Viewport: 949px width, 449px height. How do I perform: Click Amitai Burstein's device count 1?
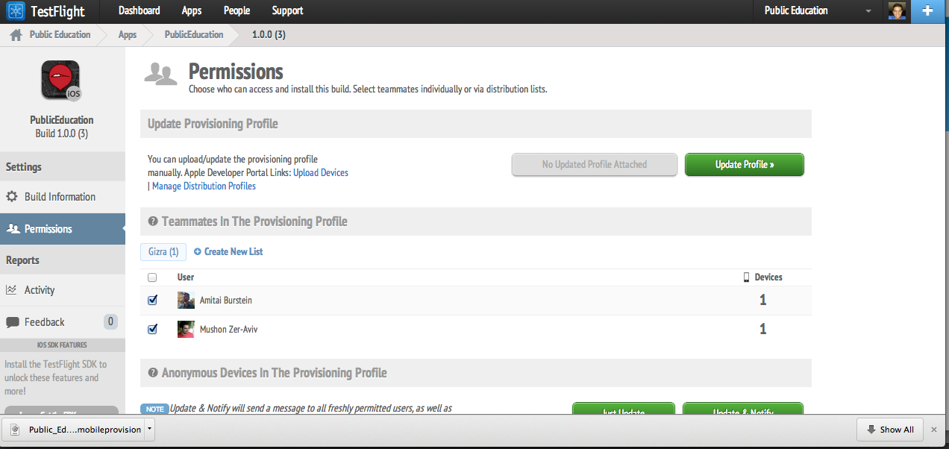pos(762,301)
